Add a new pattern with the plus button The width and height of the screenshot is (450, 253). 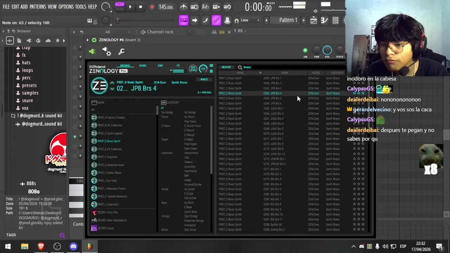click(x=303, y=20)
